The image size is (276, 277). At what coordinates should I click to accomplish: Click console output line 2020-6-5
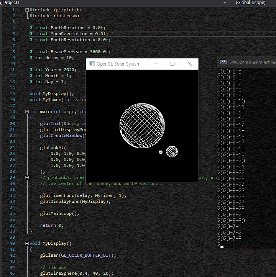pos(229,71)
